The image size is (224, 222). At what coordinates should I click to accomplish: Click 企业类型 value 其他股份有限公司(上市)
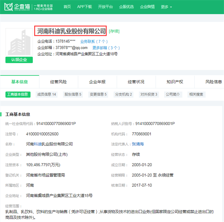47,154
